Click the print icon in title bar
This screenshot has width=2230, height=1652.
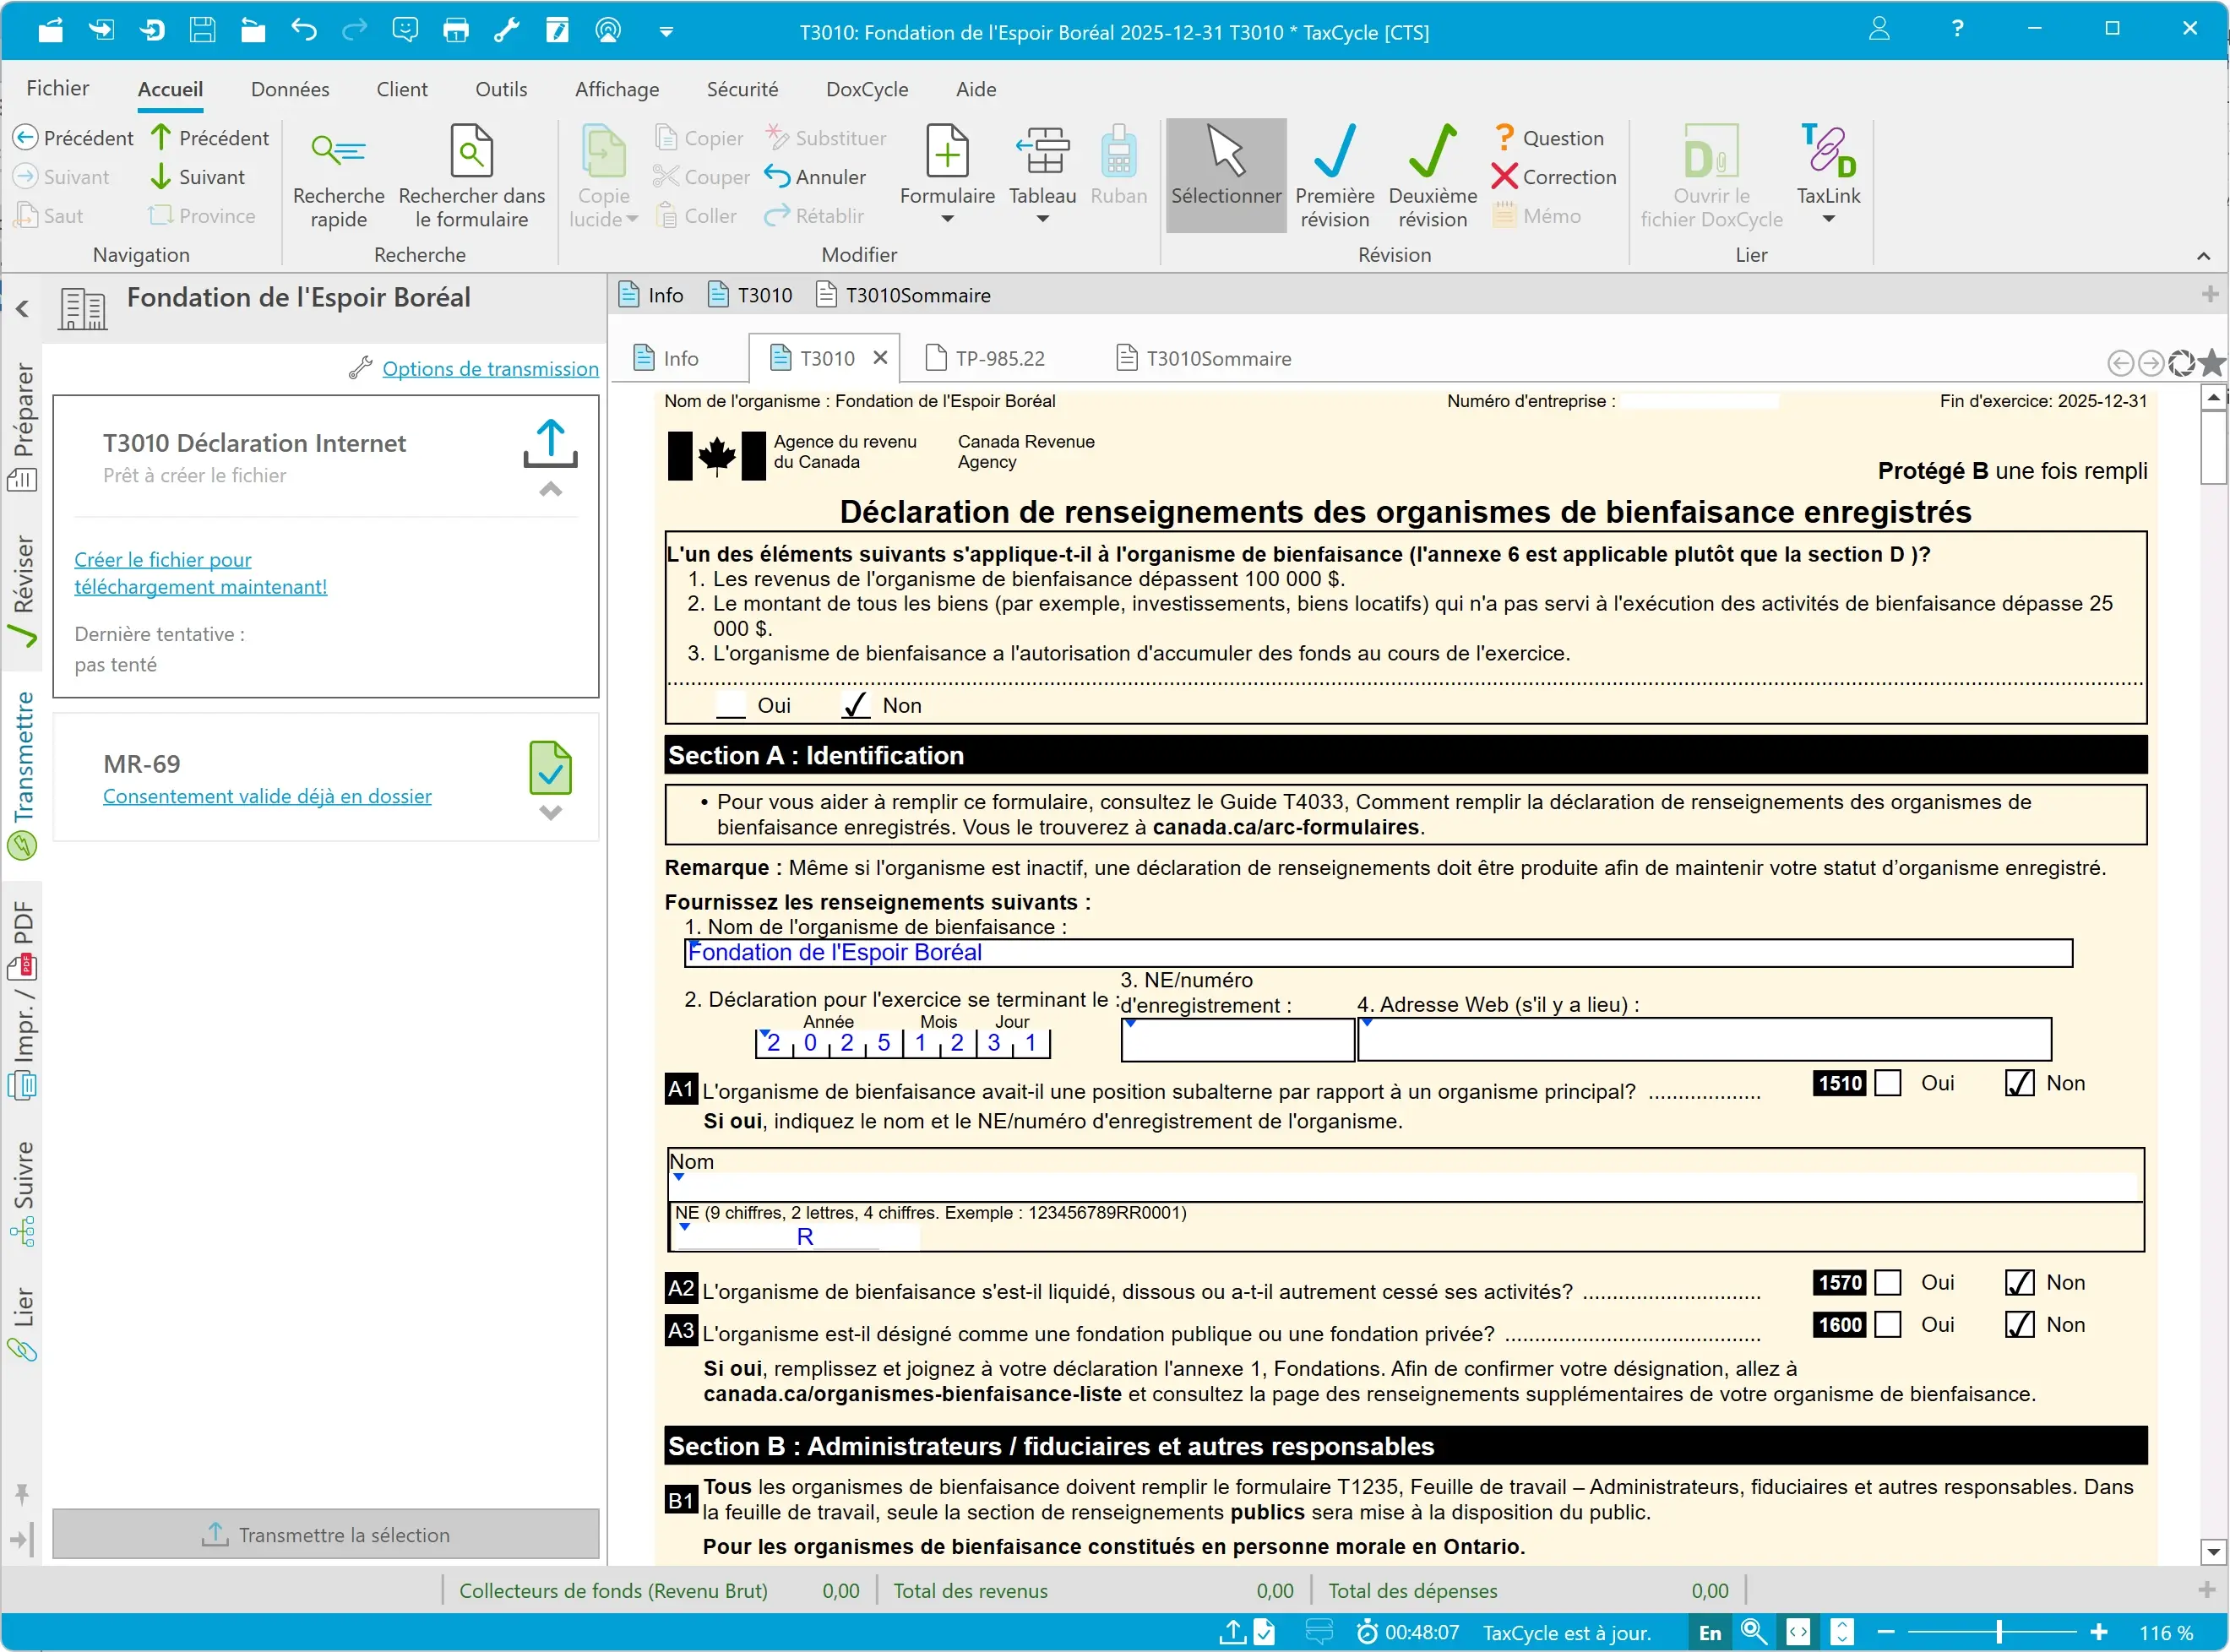click(456, 30)
